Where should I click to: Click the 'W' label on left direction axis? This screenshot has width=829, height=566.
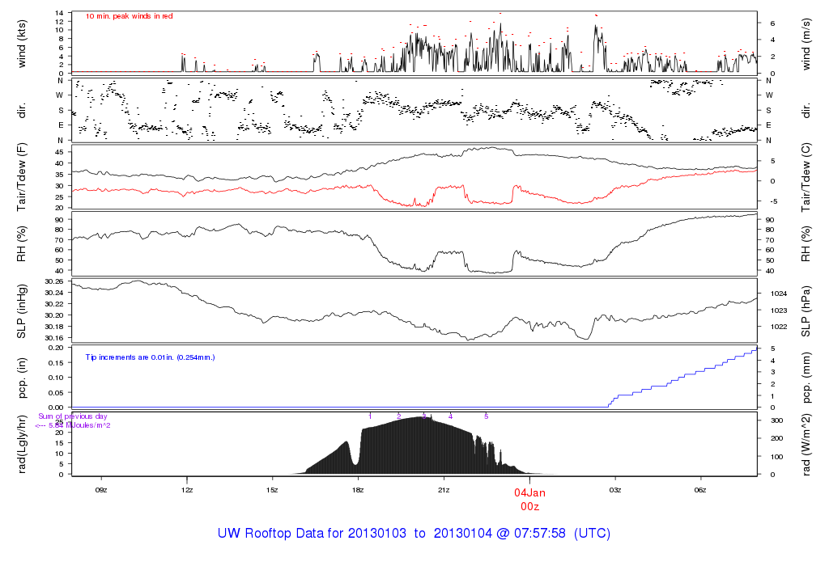60,95
